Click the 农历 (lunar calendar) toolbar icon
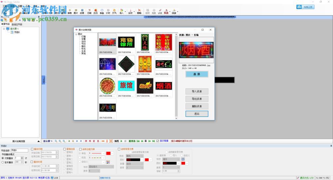Viewport: 333px width, 180px height. (96, 11)
